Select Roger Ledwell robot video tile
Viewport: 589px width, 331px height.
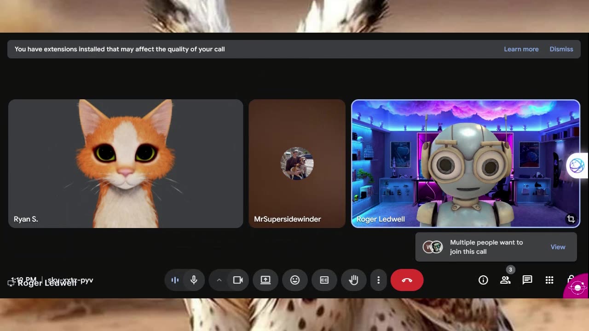pyautogui.click(x=466, y=164)
